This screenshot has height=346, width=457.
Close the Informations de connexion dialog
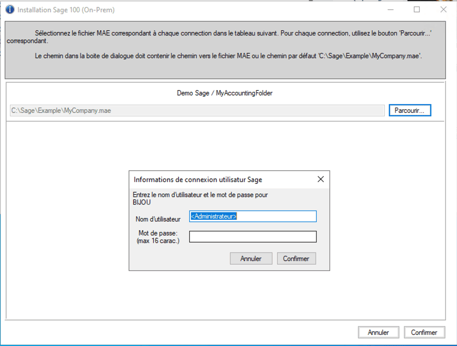(x=321, y=179)
